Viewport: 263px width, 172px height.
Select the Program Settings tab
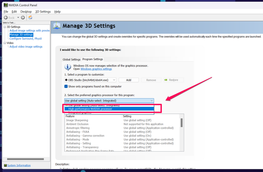click(93, 59)
